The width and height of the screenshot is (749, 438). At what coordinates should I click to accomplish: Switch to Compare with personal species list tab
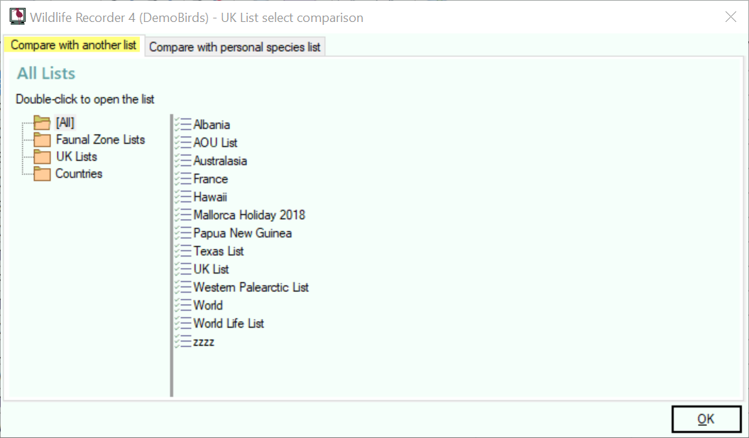[234, 47]
